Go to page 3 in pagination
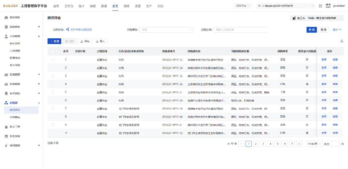 point(263,144)
